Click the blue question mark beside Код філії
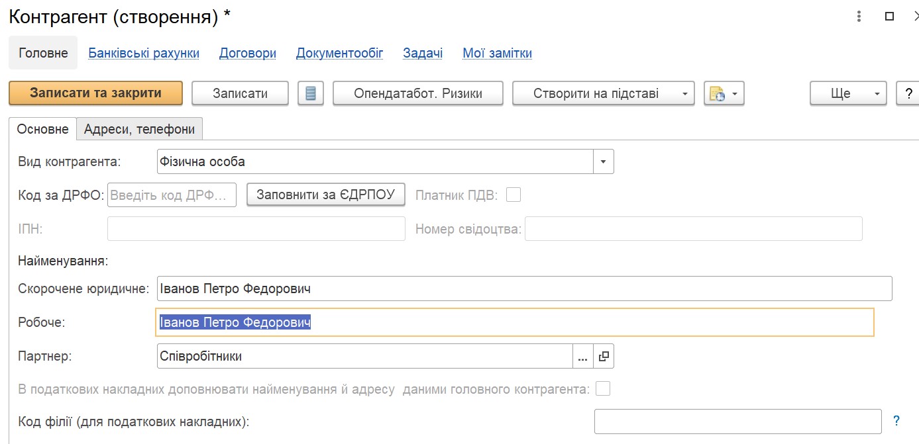Screen dimensions: 919x444 pyautogui.click(x=896, y=420)
